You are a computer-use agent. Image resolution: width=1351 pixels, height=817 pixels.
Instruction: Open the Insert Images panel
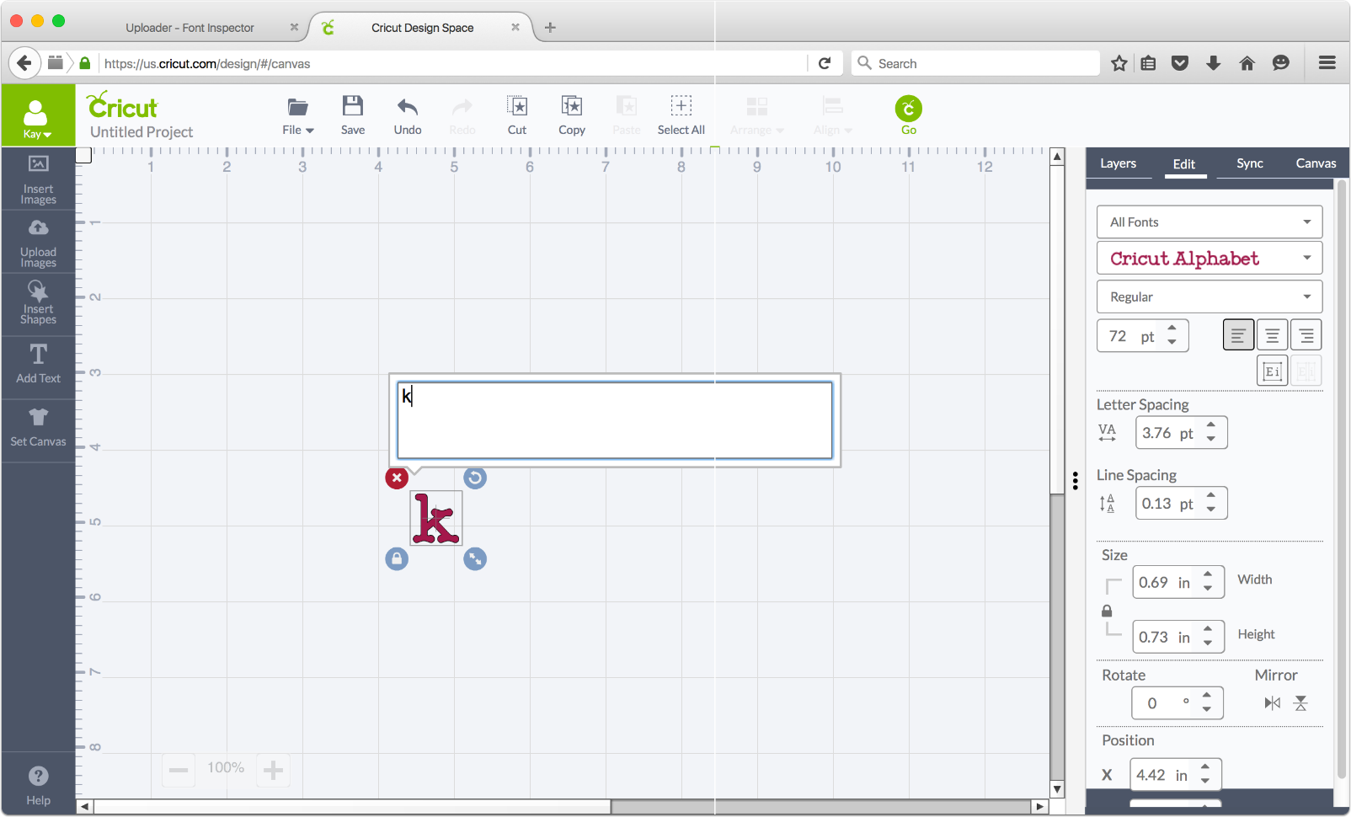pos(38,179)
